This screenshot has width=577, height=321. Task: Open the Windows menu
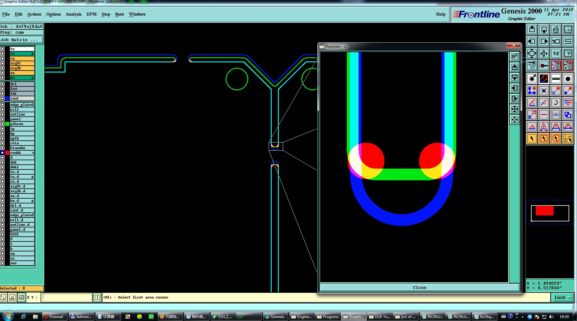click(137, 14)
